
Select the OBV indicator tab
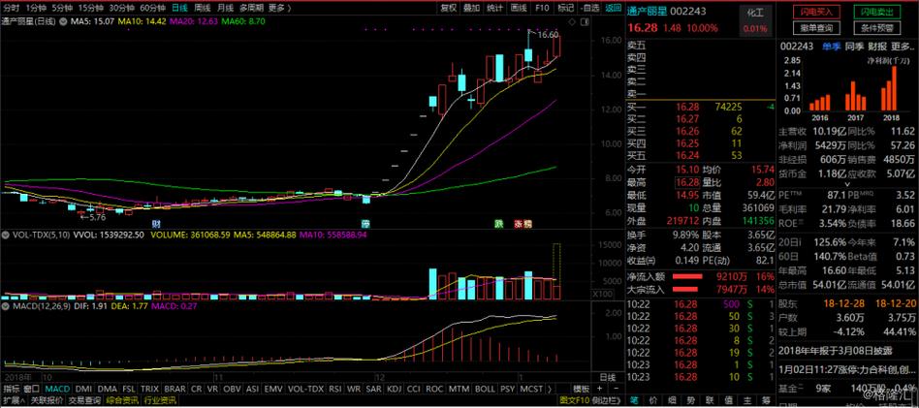[x=232, y=389]
